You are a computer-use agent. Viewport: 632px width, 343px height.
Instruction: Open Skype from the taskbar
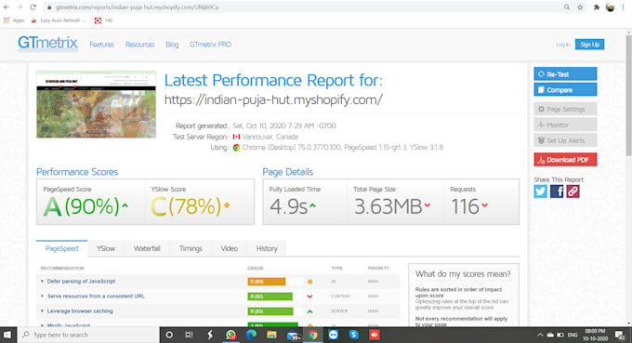coord(353,335)
